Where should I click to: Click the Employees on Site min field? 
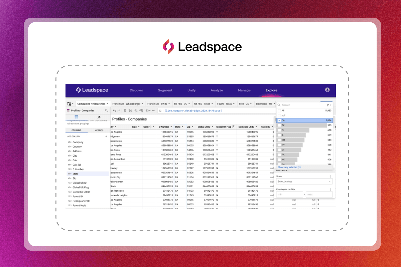tap(289, 194)
